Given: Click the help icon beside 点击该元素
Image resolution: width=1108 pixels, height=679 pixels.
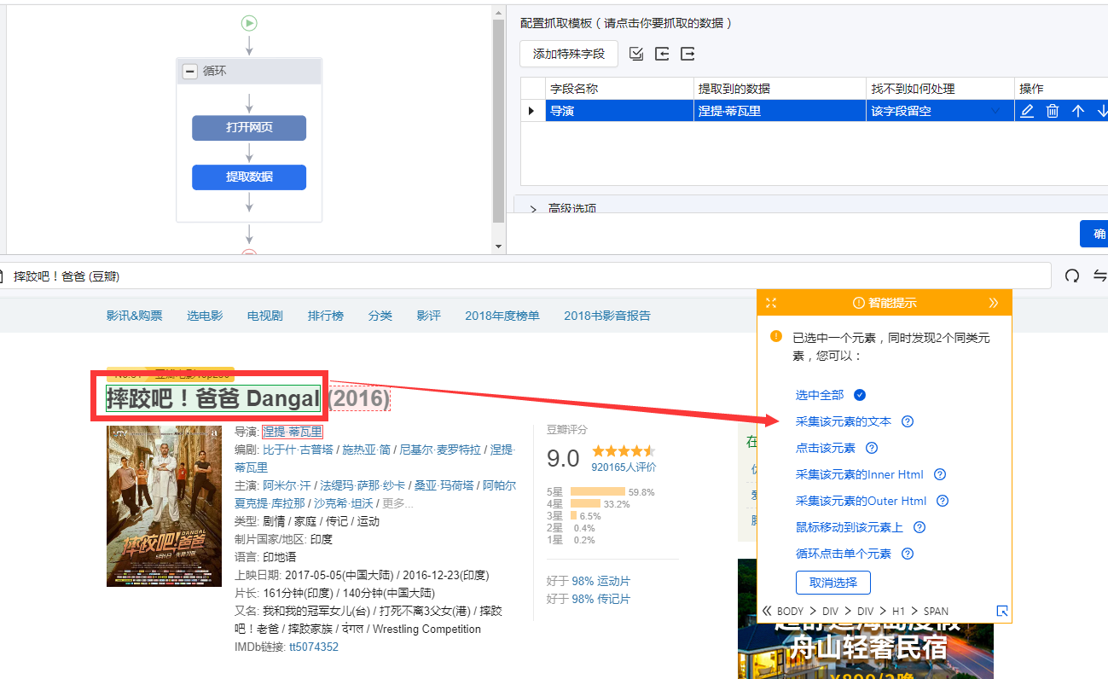Looking at the screenshot, I should [872, 448].
